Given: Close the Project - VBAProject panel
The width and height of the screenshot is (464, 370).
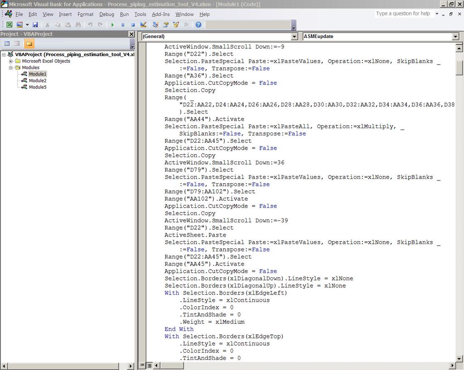Looking at the screenshot, I should click(x=131, y=34).
